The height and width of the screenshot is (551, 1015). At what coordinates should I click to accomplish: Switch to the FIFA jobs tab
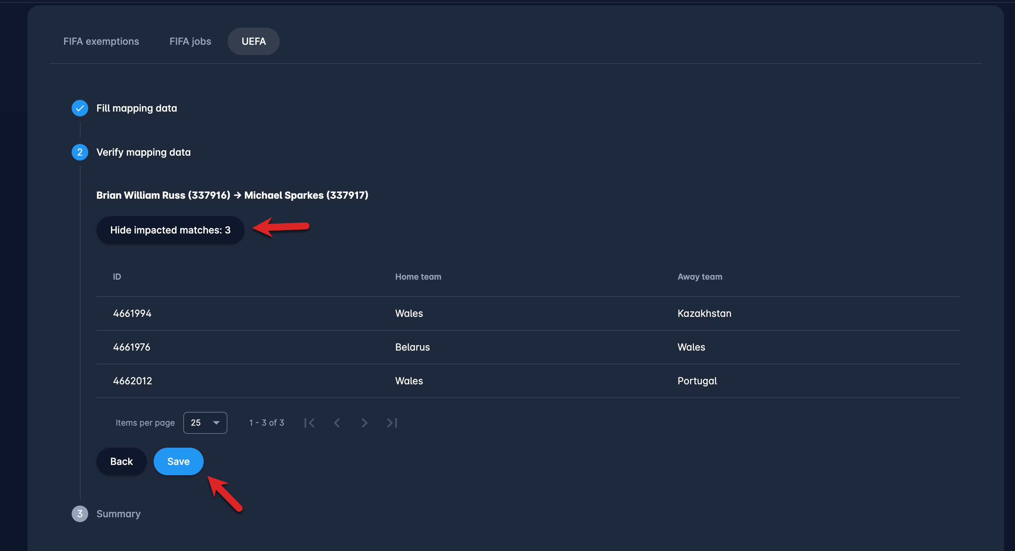pos(190,41)
